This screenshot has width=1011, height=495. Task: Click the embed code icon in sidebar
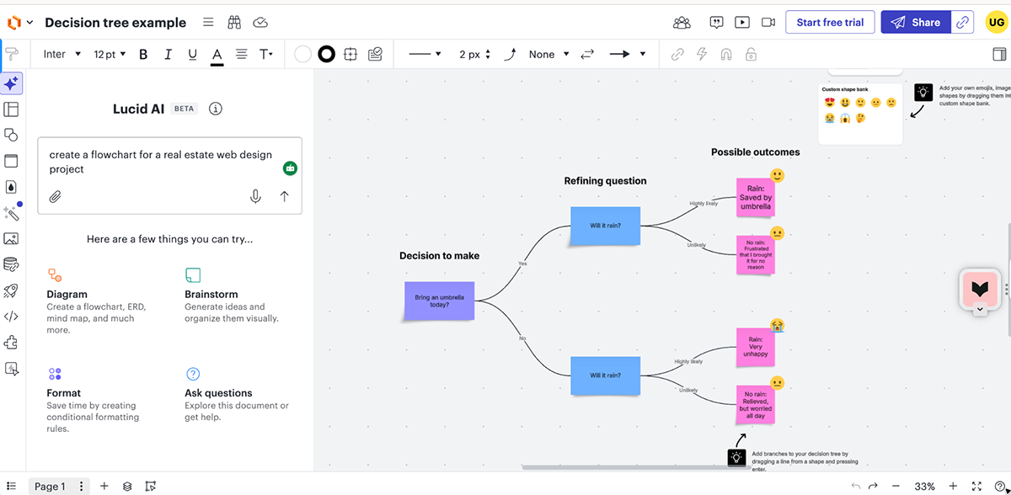(x=12, y=316)
